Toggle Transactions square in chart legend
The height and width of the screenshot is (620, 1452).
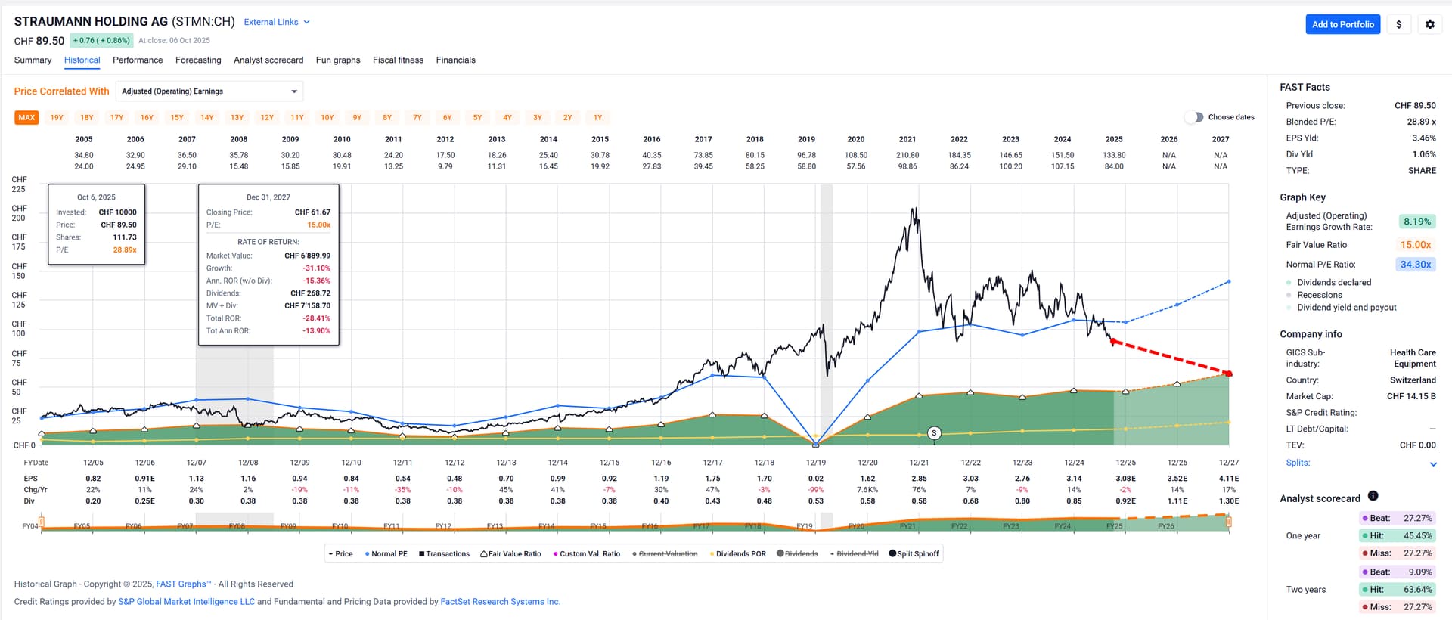(444, 554)
